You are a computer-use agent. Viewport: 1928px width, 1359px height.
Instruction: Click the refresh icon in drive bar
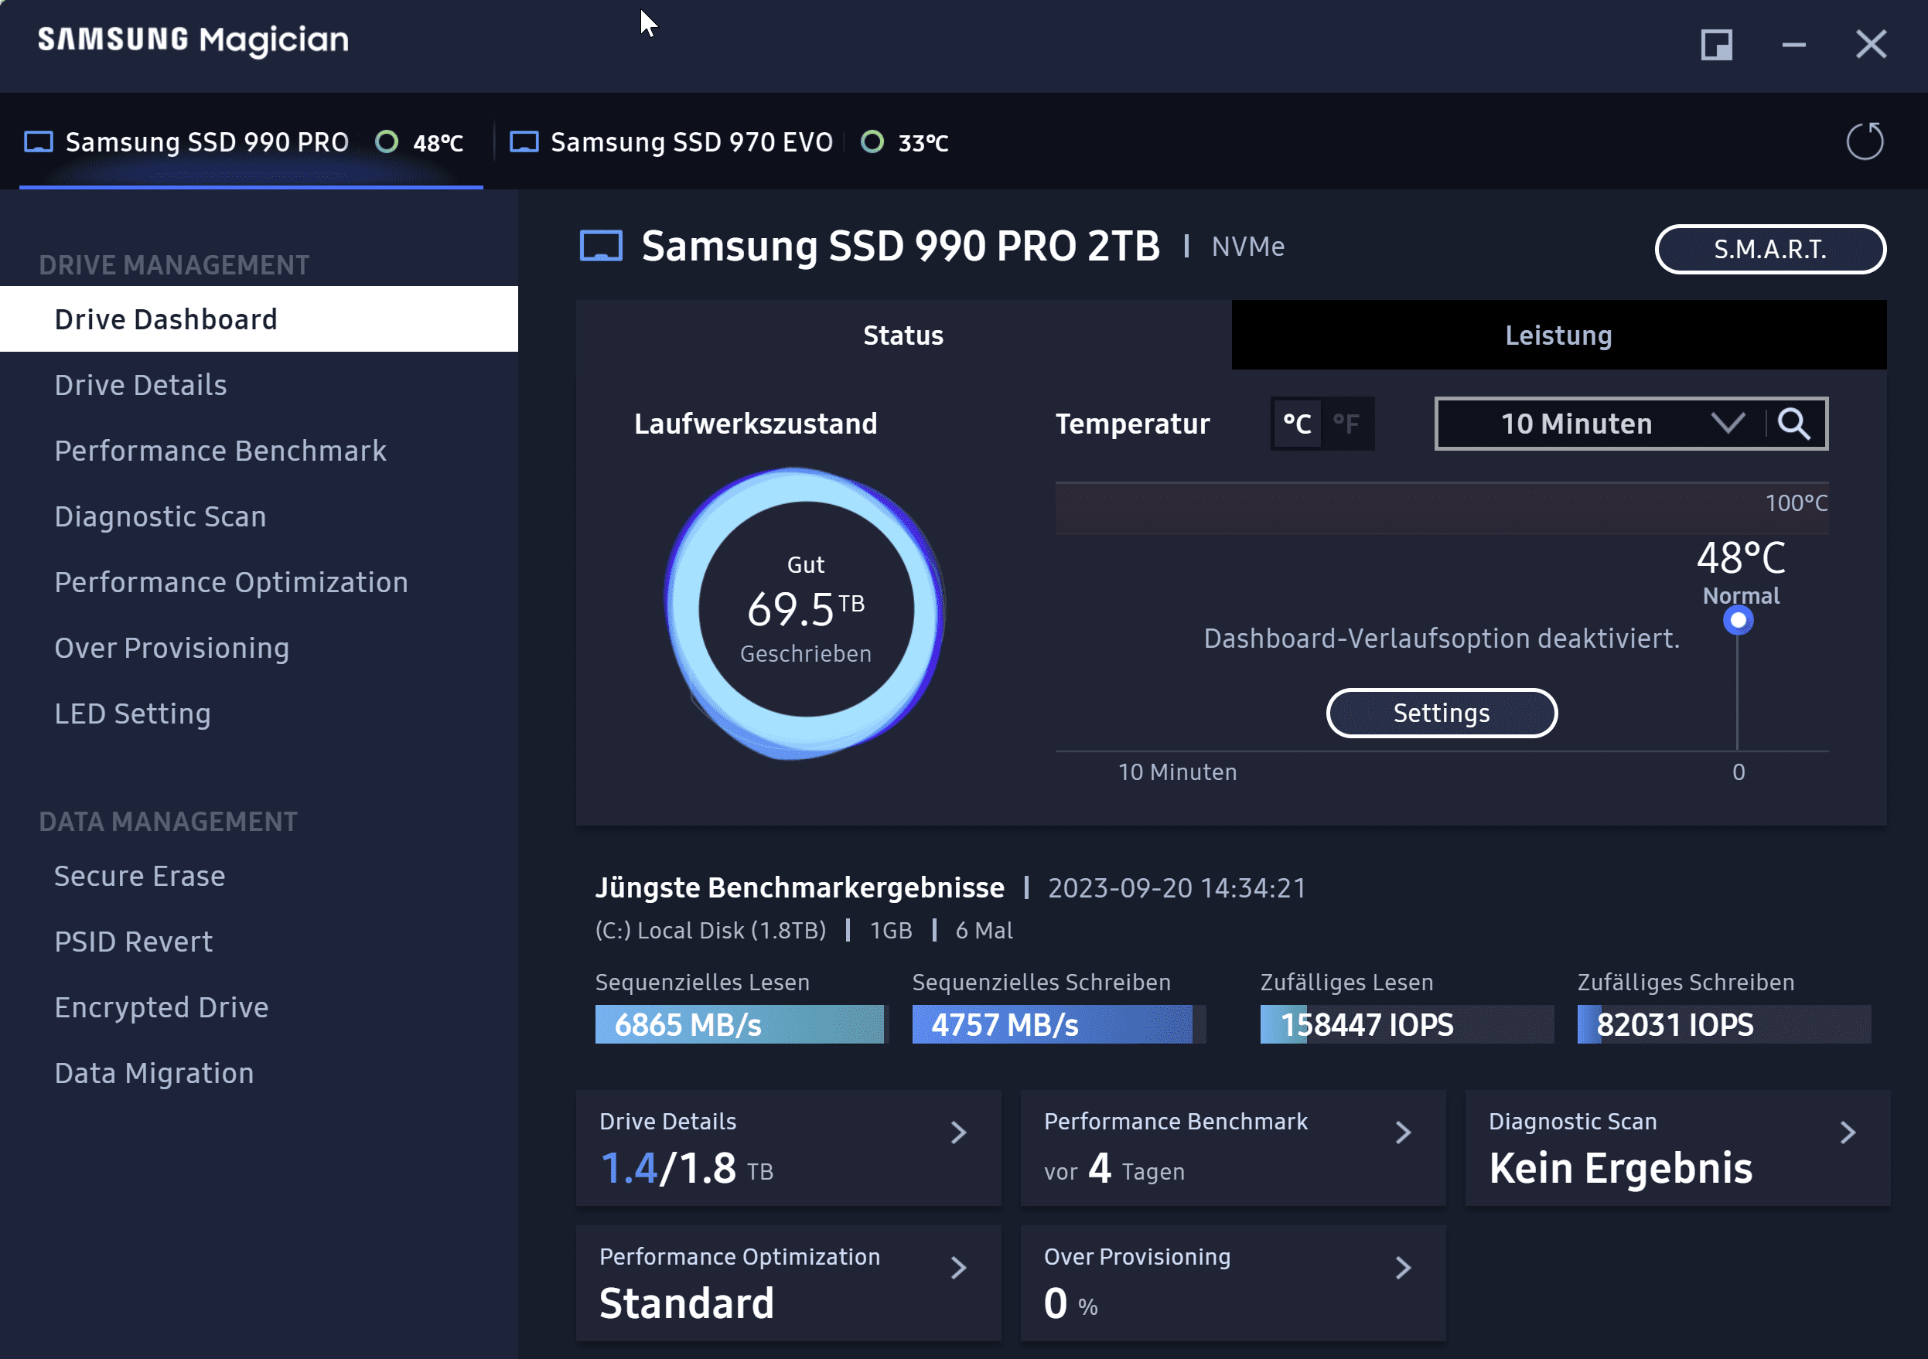[1864, 141]
